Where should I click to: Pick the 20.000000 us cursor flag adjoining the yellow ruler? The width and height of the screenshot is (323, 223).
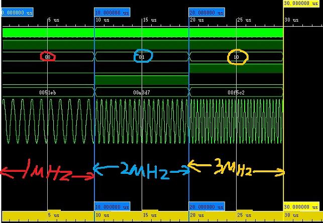(207, 207)
